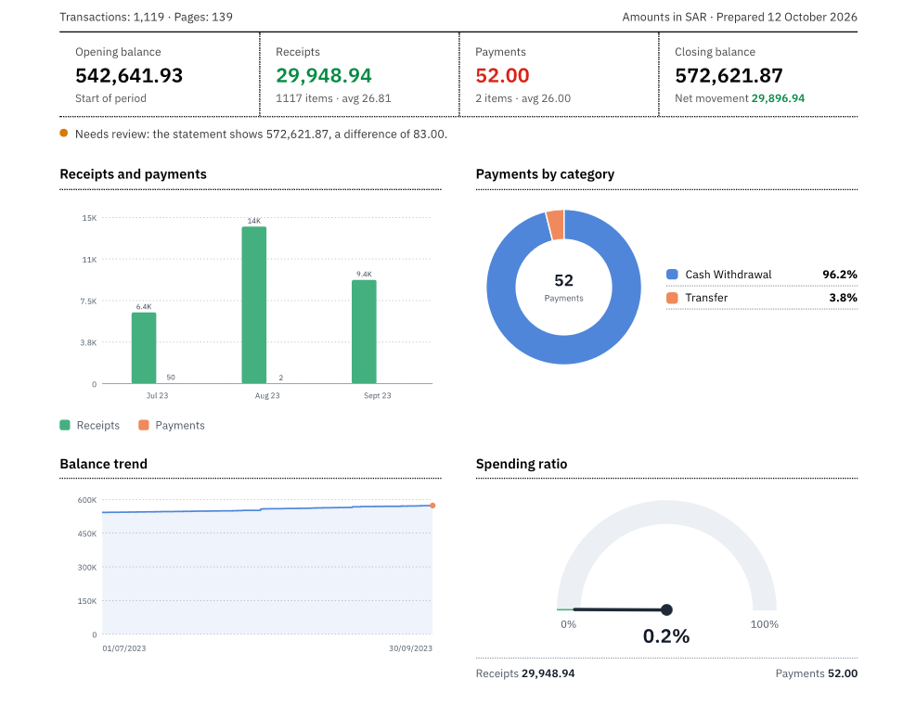Click the Sept 23 green receipts bar

(x=364, y=332)
